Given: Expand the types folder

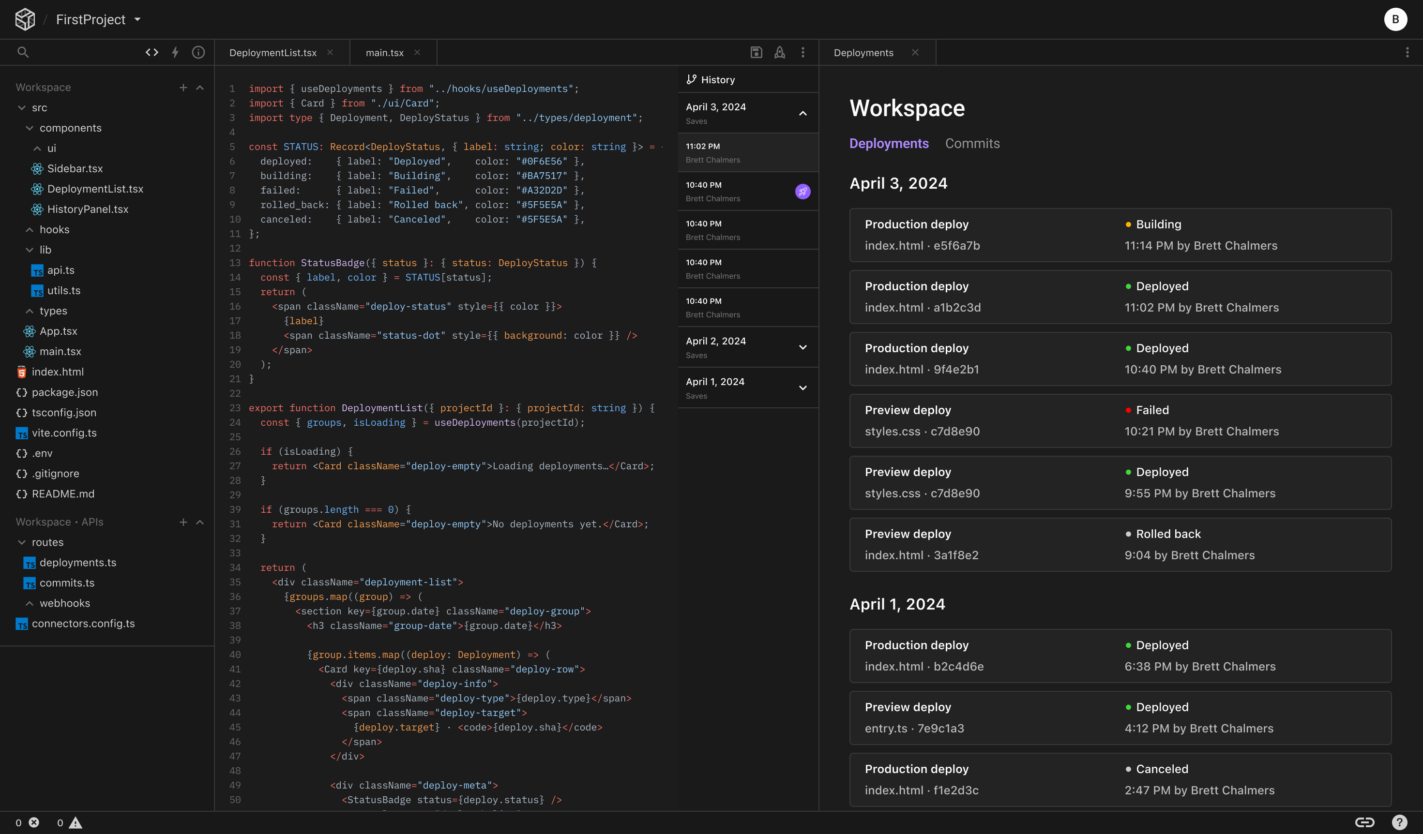Looking at the screenshot, I should (30, 311).
